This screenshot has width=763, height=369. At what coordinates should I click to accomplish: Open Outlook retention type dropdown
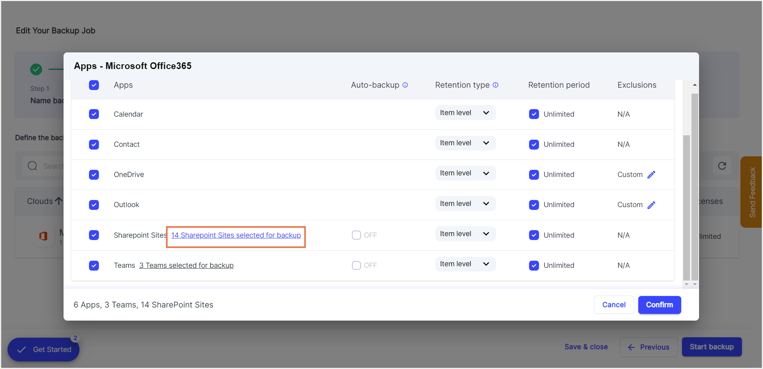point(466,204)
